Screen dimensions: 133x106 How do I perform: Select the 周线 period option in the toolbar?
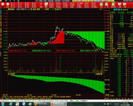click(x=27, y=5)
